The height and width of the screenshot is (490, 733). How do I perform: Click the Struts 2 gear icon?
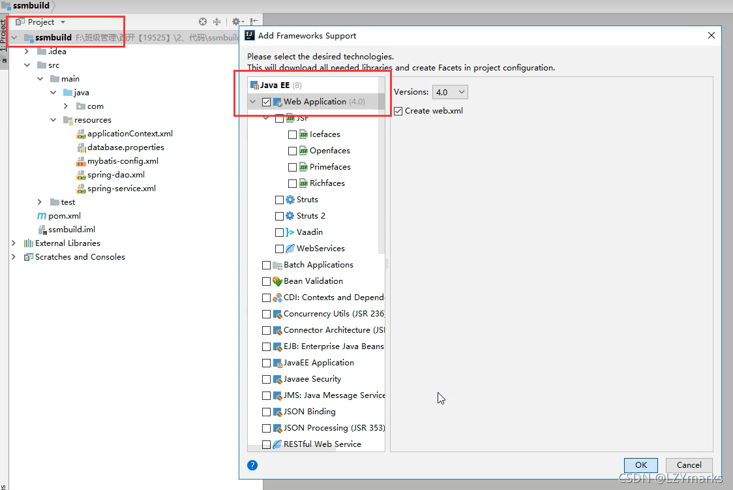click(290, 216)
